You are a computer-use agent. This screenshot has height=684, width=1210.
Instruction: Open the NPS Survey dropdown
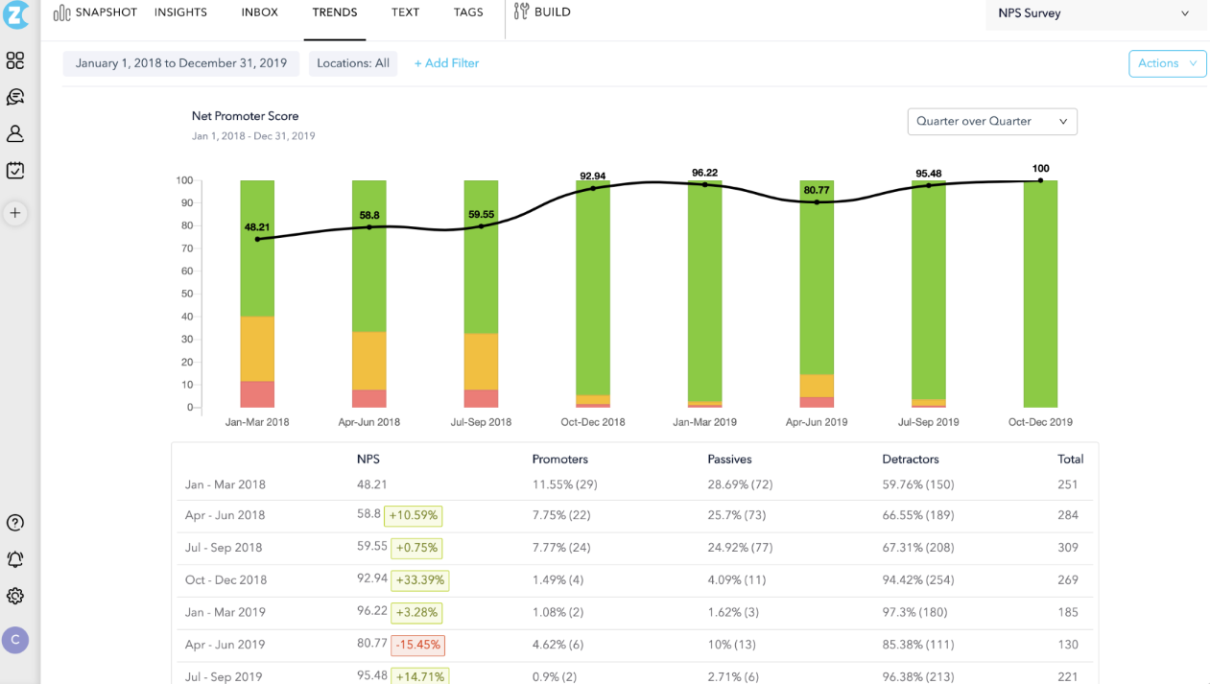pyautogui.click(x=1096, y=14)
